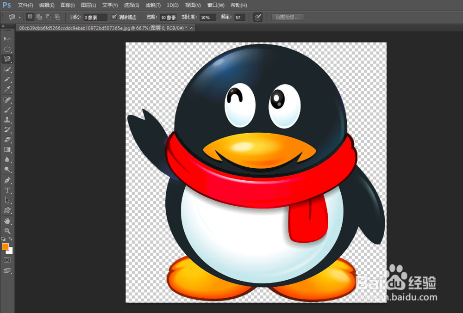
Task: Swap foreground and background colors
Action: (x=10, y=239)
